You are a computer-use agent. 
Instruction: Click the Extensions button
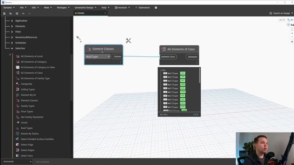click(142, 8)
